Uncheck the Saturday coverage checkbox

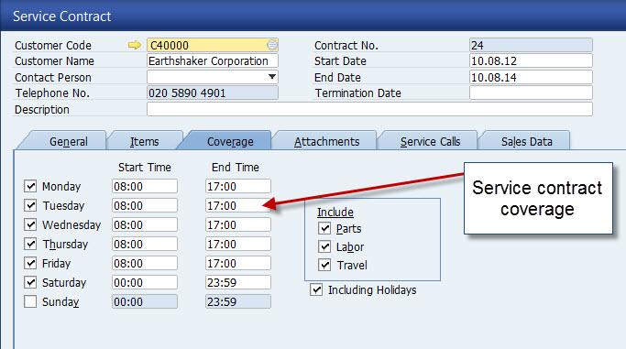point(30,282)
